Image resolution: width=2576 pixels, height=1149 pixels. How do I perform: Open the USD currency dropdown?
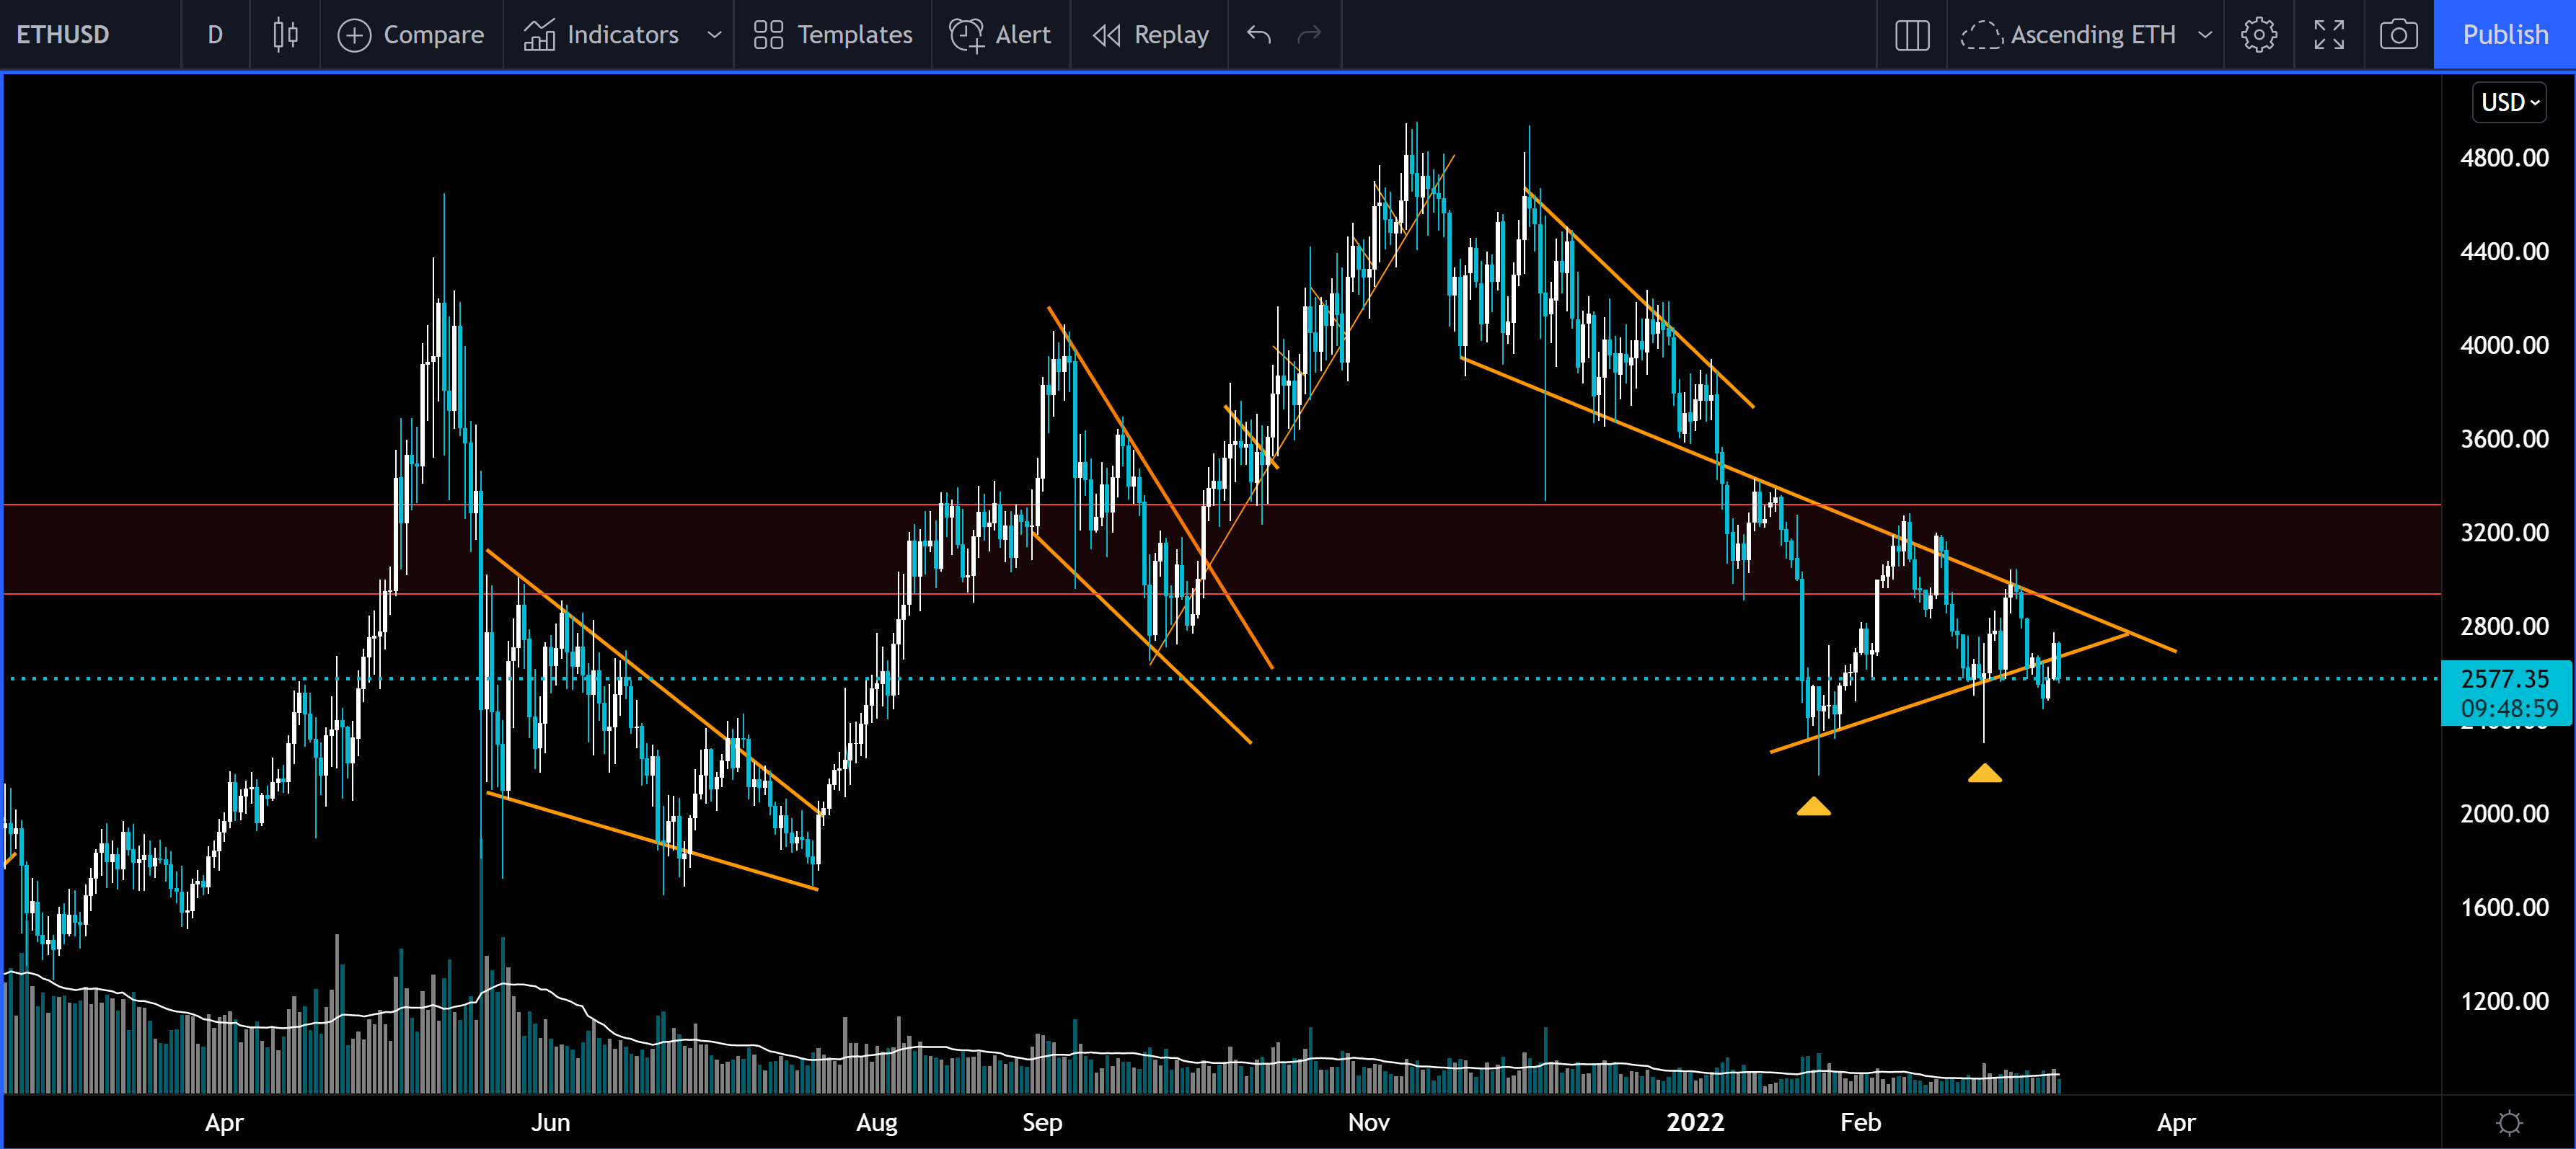pyautogui.click(x=2509, y=102)
